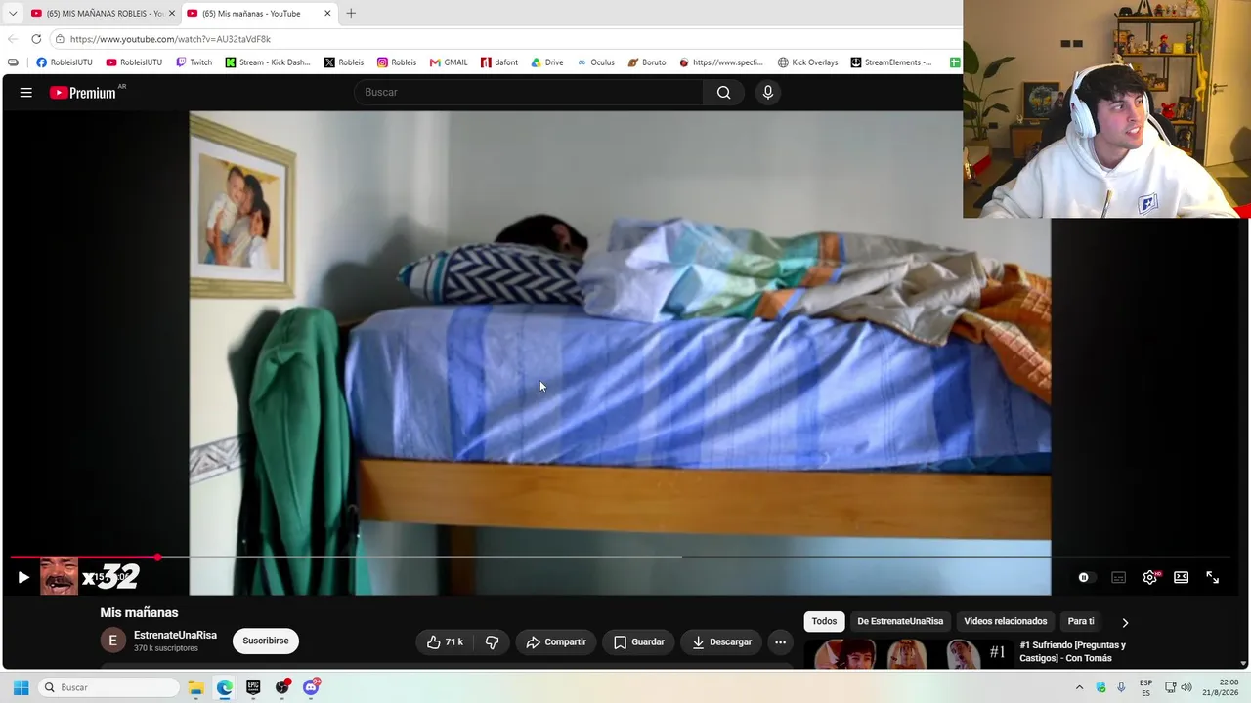Open the player settings gear
The height and width of the screenshot is (703, 1251).
pyautogui.click(x=1150, y=577)
